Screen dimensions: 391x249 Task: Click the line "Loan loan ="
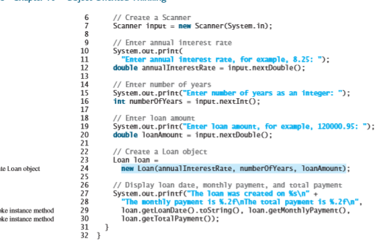point(136,160)
